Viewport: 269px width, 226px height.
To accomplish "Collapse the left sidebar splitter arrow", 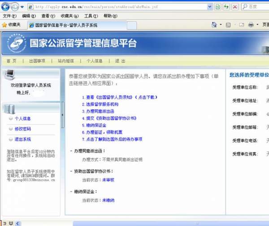I will tap(63, 115).
